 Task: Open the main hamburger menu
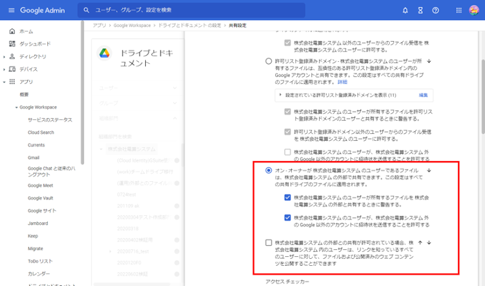[11, 10]
